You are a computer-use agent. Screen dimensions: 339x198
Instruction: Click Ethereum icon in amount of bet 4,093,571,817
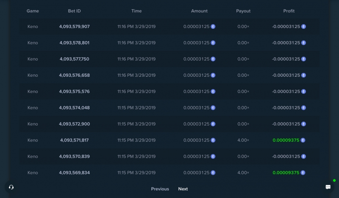[213, 140]
